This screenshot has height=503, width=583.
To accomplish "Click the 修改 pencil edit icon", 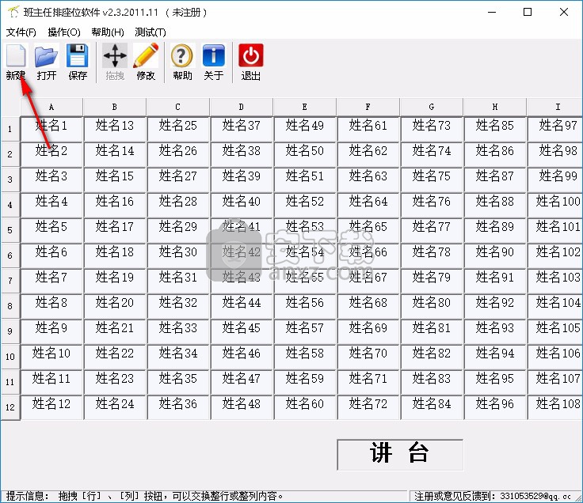I will [x=146, y=62].
